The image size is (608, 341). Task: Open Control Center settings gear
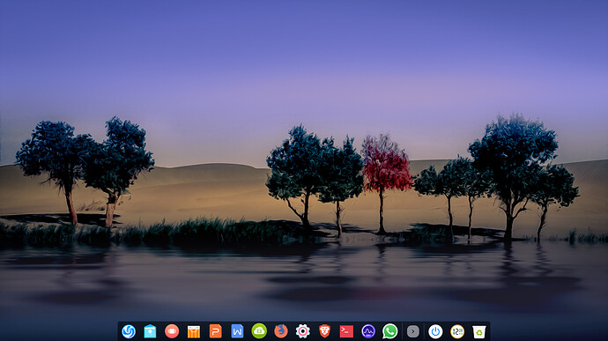(x=303, y=331)
